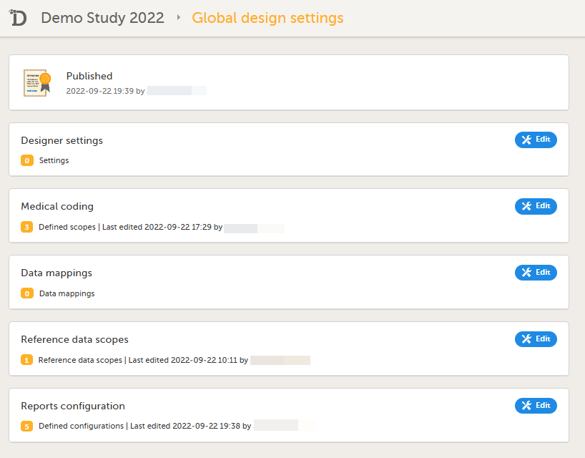This screenshot has height=458, width=585.
Task: Click the Reference data scopes heading
Action: [x=74, y=339]
